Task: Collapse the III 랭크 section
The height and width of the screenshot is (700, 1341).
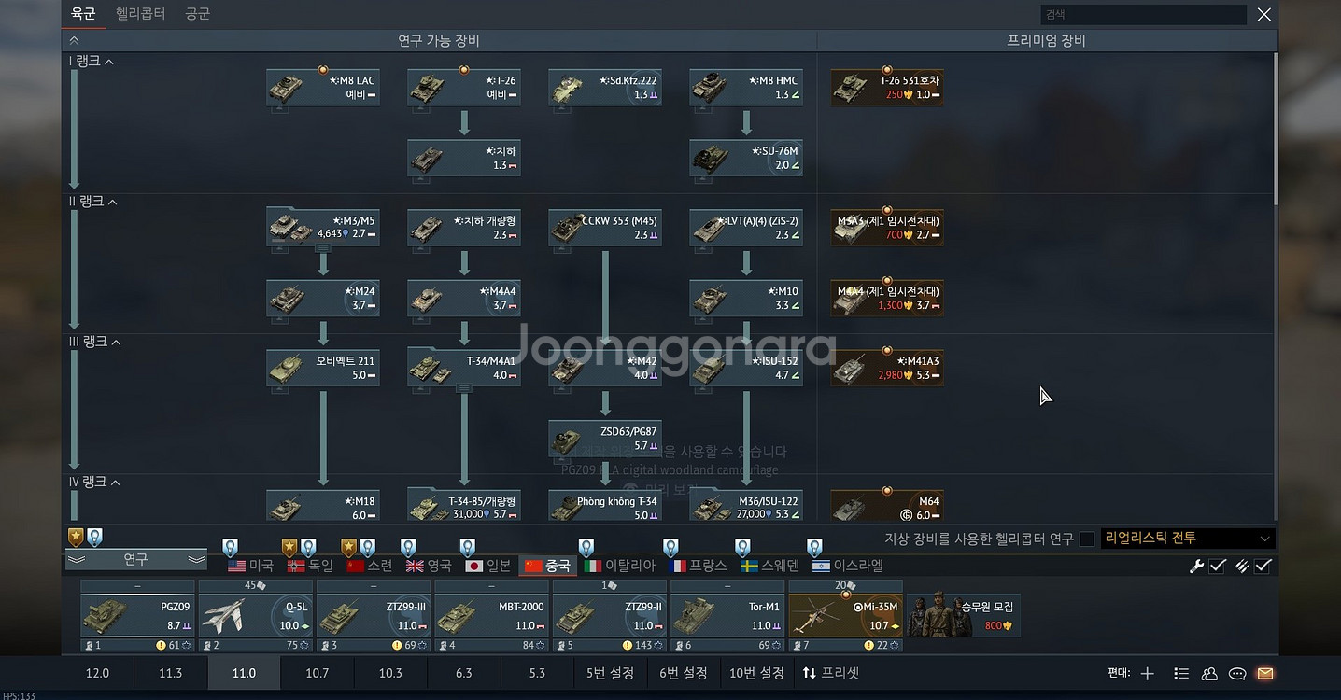Action: (116, 343)
